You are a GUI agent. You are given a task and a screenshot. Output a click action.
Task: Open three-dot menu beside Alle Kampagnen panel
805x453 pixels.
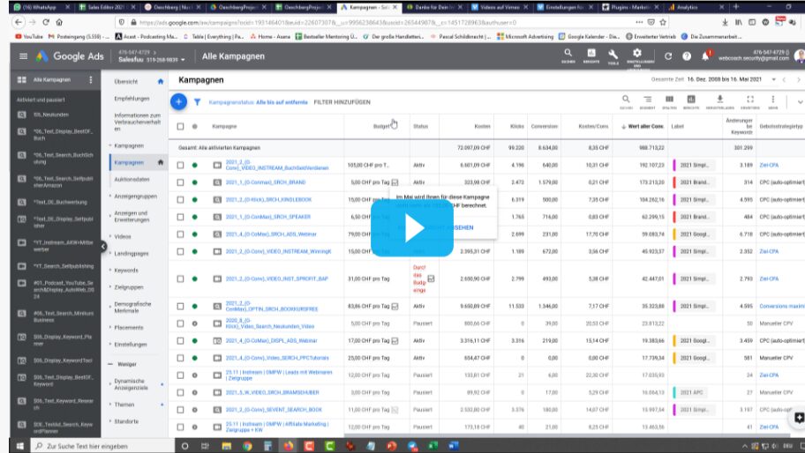click(x=91, y=79)
